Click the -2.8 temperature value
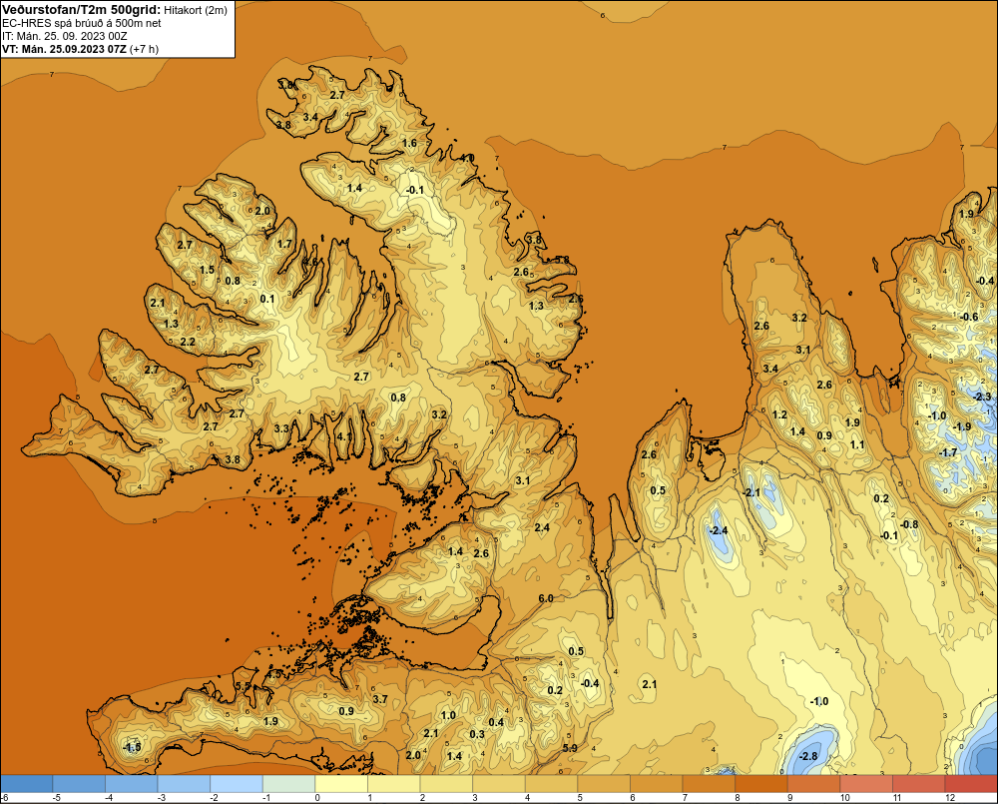 point(807,756)
